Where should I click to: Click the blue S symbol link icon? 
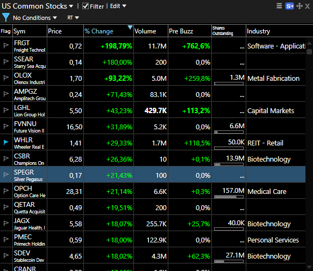(x=289, y=6)
